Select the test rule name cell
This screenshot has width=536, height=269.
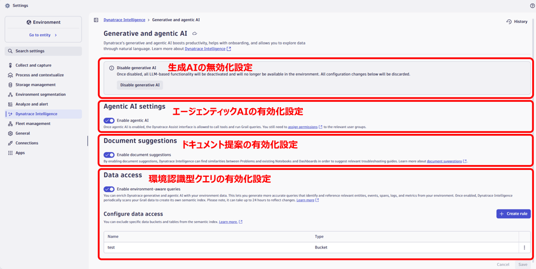[111, 248]
